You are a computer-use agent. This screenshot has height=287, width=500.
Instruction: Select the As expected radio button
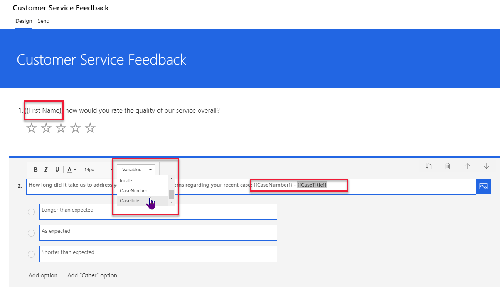pyautogui.click(x=31, y=233)
